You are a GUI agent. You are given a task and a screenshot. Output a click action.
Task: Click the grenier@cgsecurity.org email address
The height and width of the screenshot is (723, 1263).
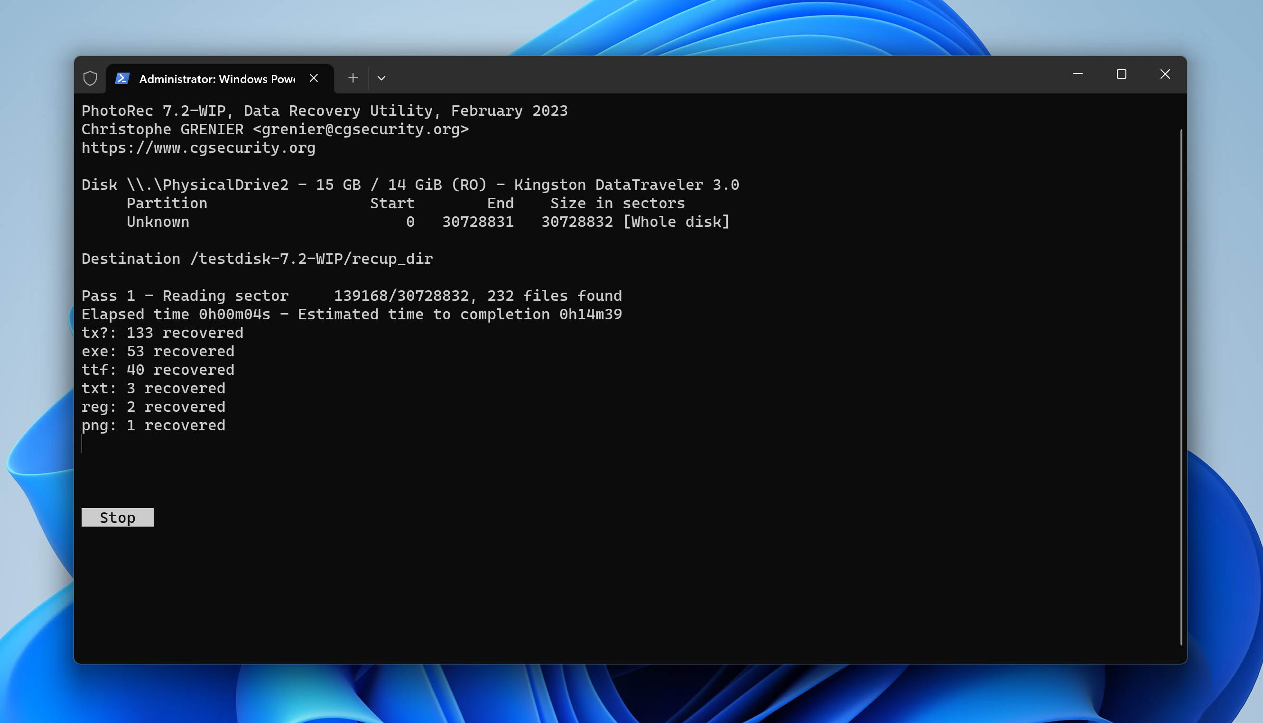(360, 129)
